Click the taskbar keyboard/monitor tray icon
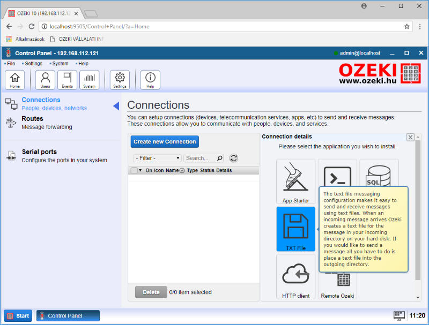 (399, 315)
